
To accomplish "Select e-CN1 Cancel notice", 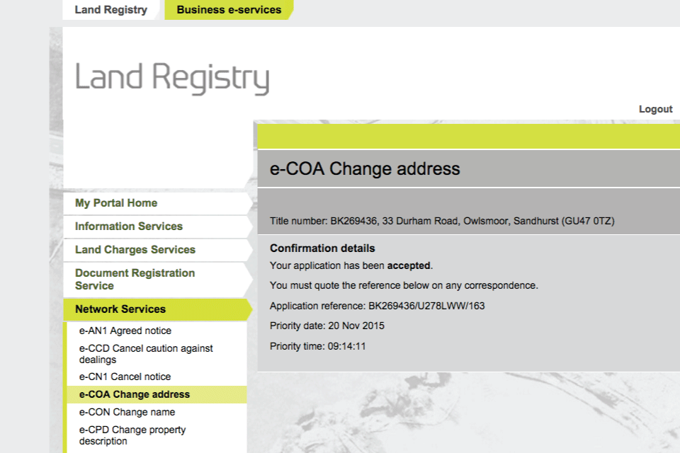I will click(125, 377).
